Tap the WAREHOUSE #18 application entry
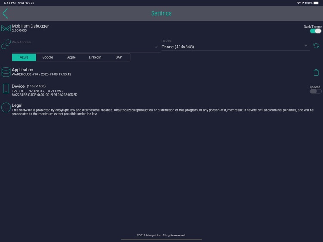Image resolution: width=323 pixels, height=242 pixels. click(42, 74)
